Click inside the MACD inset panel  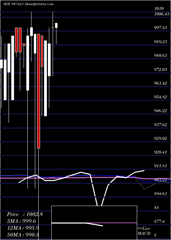tap(94, 223)
